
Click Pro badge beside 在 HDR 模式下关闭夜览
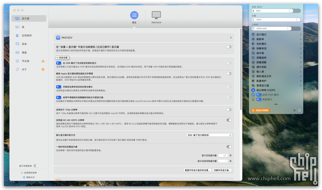click(59, 63)
